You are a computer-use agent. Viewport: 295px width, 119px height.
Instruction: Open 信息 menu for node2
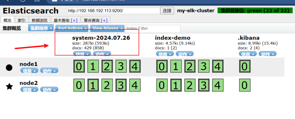[x=29, y=89]
